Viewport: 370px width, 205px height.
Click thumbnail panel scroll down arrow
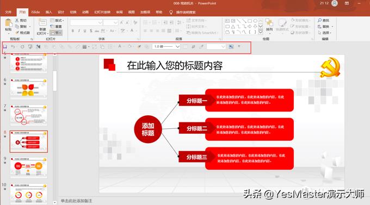click(x=55, y=202)
